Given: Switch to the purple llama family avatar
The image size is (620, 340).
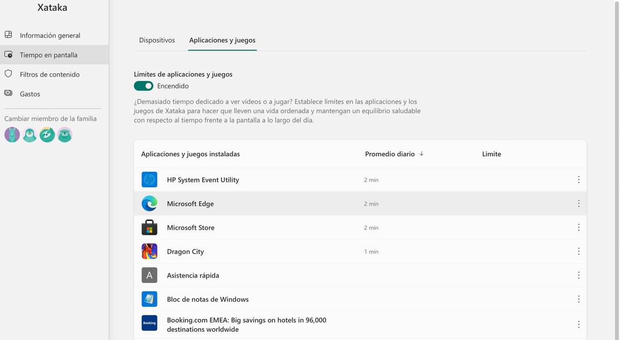Looking at the screenshot, I should click(x=12, y=135).
